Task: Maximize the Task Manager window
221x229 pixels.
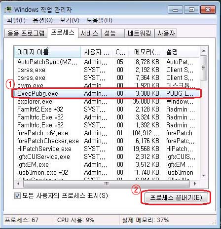Action: (x=191, y=10)
